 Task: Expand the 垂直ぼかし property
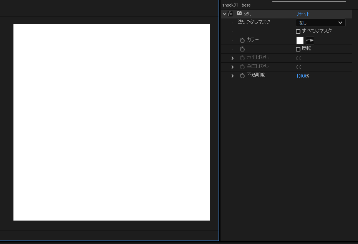[232, 67]
